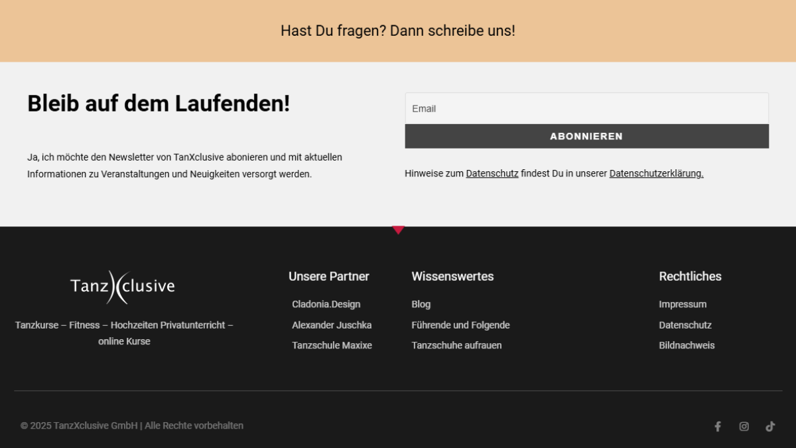Select Datenschutz under Rechtliches
The width and height of the screenshot is (796, 448).
coord(685,325)
